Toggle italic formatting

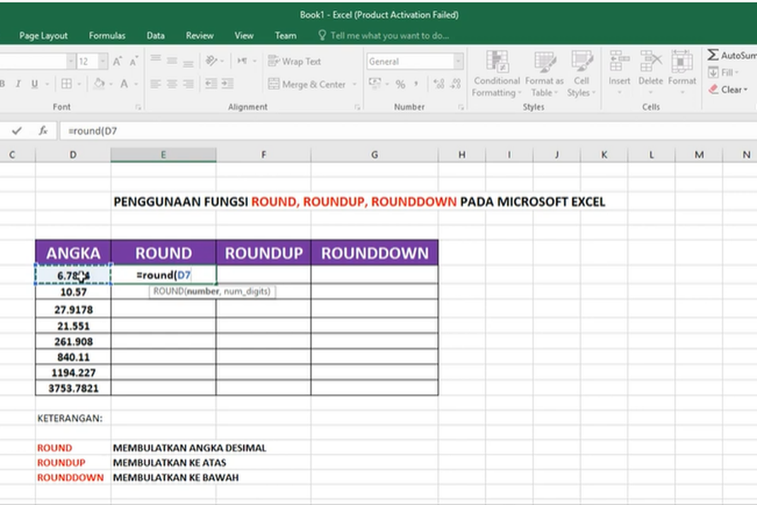click(19, 83)
